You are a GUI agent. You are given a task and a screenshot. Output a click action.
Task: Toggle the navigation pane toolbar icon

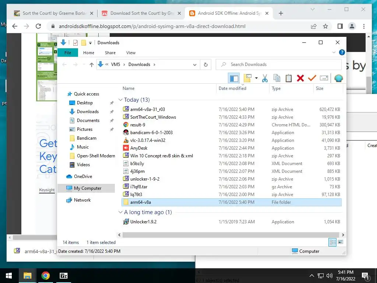pos(234,78)
